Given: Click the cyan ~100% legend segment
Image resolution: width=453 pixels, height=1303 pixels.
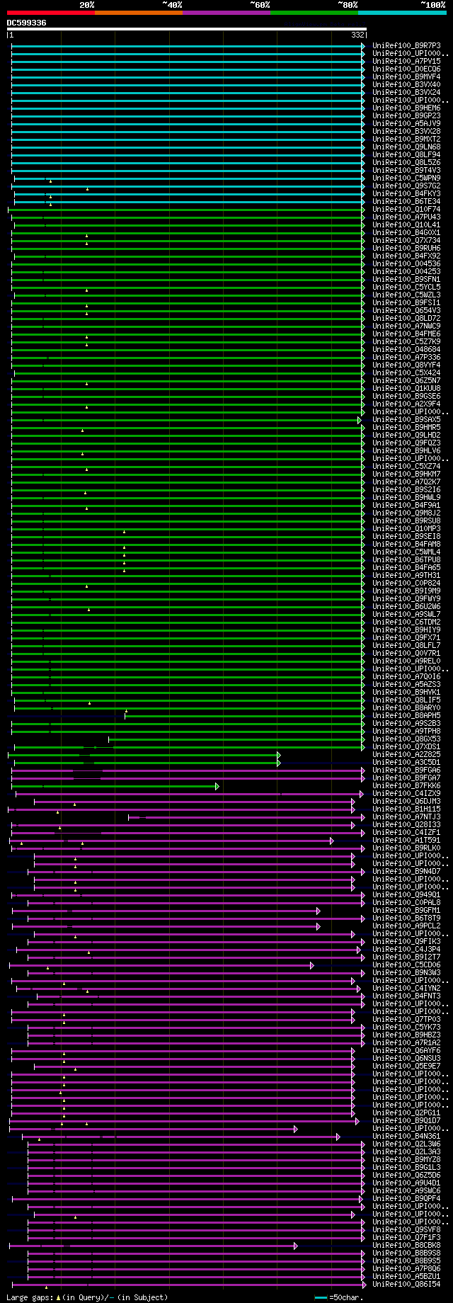Looking at the screenshot, I should tap(402, 13).
